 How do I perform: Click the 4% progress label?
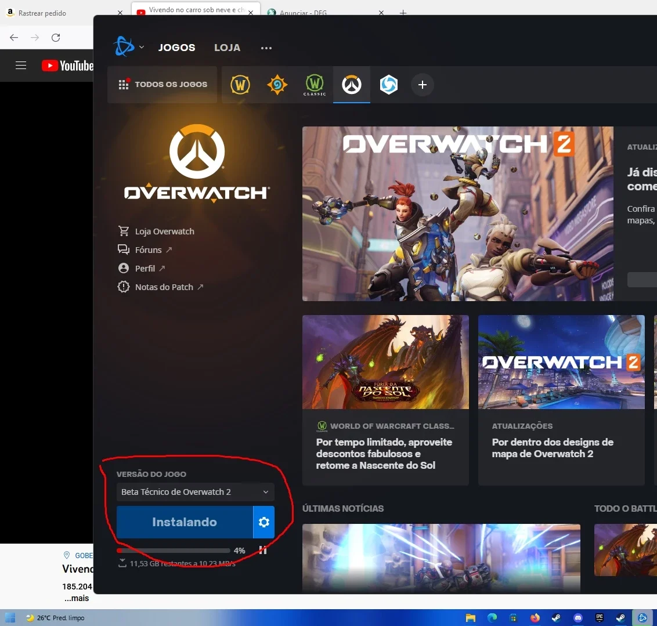239,551
